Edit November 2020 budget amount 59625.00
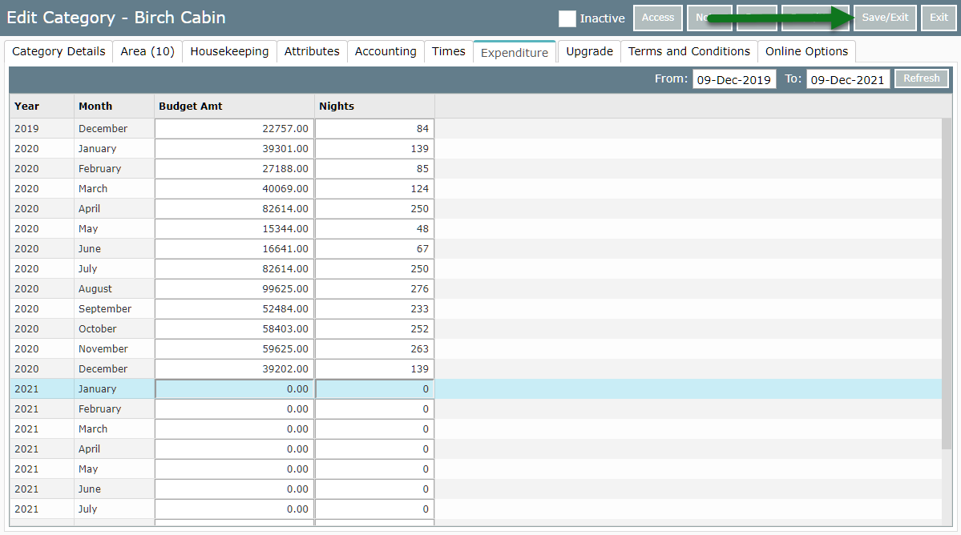The image size is (961, 535). coord(235,349)
